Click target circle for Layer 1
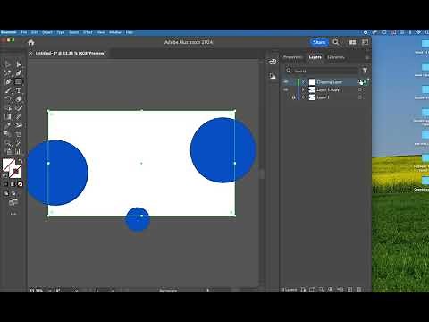 point(360,97)
